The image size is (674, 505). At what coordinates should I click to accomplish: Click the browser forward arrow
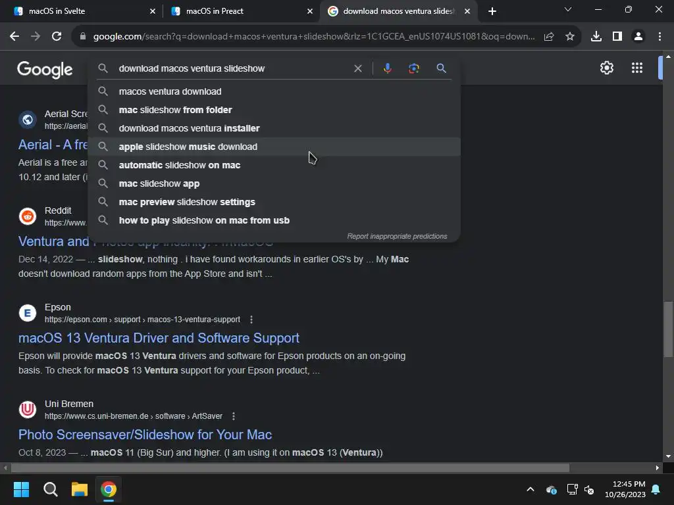[x=36, y=37]
